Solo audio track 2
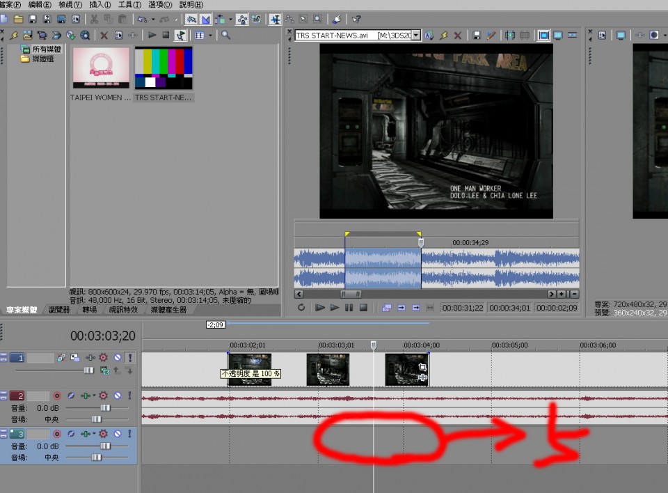This screenshot has height=493, width=668. 129,396
